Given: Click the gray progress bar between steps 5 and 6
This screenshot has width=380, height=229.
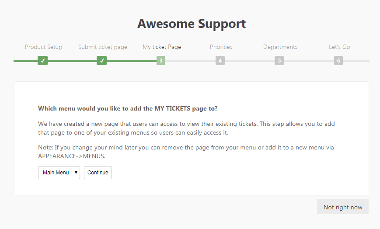Looking at the screenshot, I should click(309, 61).
